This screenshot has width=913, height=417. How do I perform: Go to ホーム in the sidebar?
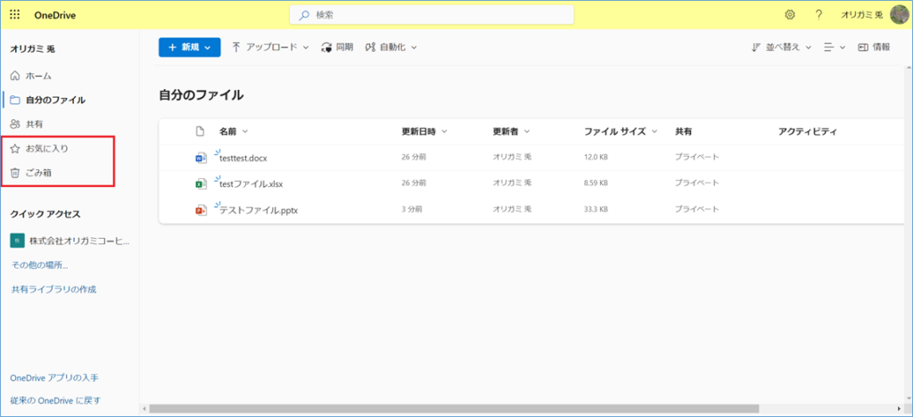[x=38, y=76]
